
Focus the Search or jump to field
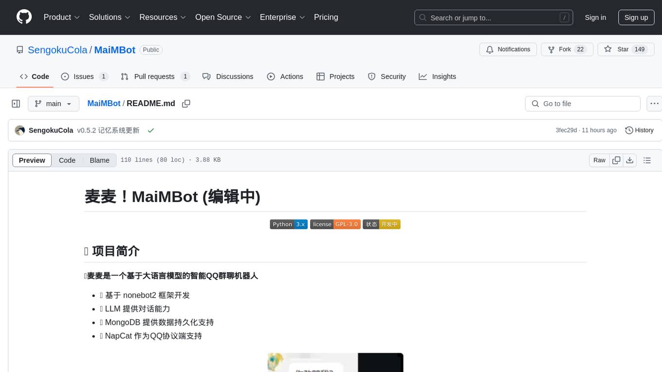click(x=494, y=18)
